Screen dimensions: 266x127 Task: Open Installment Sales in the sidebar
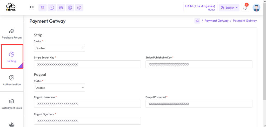[x=12, y=103]
